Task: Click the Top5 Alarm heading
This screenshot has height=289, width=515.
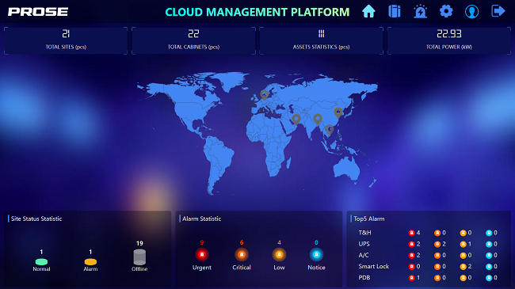Action: 369,219
